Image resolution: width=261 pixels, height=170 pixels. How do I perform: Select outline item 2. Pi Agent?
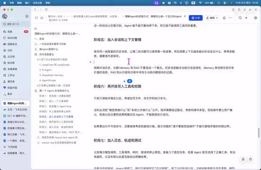pos(45,70)
